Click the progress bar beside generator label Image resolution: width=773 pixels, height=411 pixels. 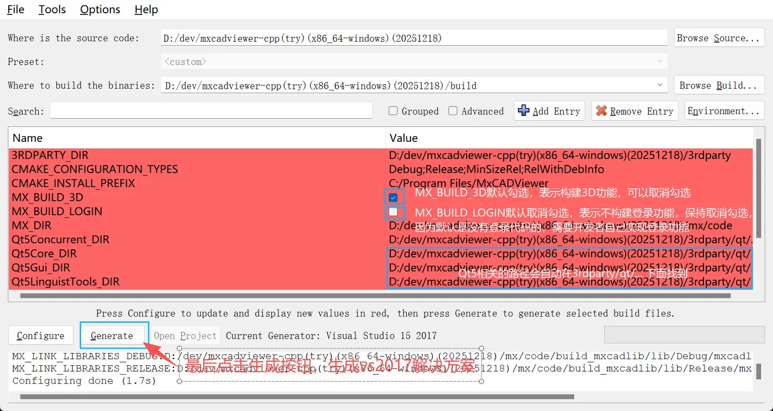[x=684, y=335]
